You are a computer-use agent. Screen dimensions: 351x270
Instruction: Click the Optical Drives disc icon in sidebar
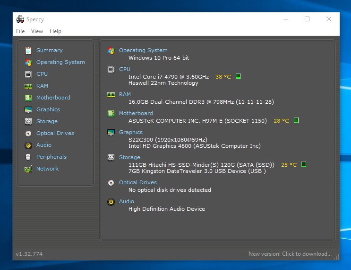pyautogui.click(x=28, y=133)
